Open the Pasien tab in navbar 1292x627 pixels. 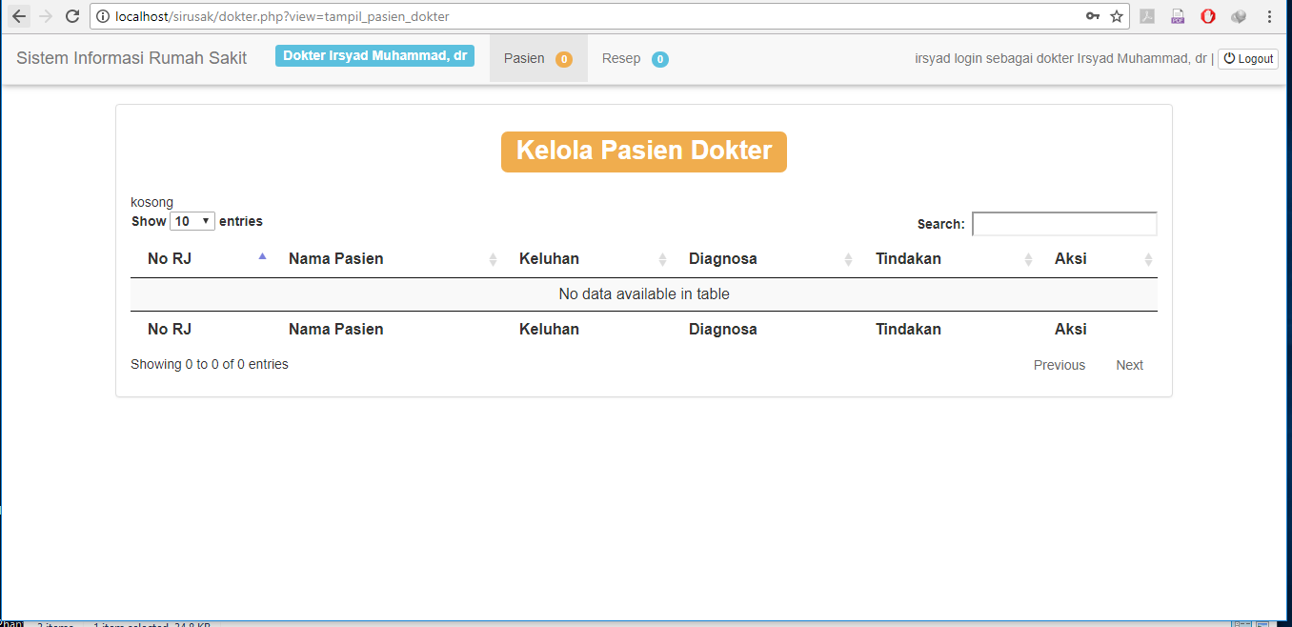537,58
